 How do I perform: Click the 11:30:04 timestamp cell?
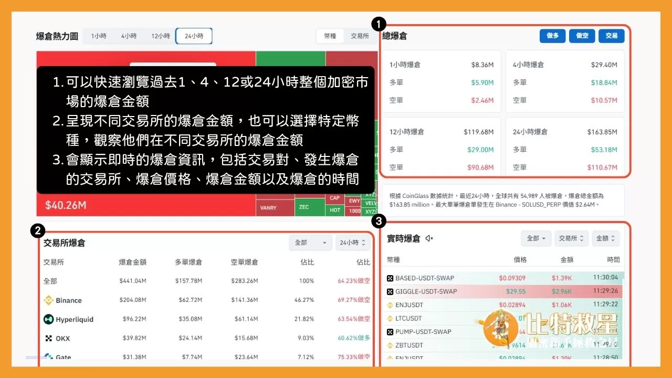point(605,278)
